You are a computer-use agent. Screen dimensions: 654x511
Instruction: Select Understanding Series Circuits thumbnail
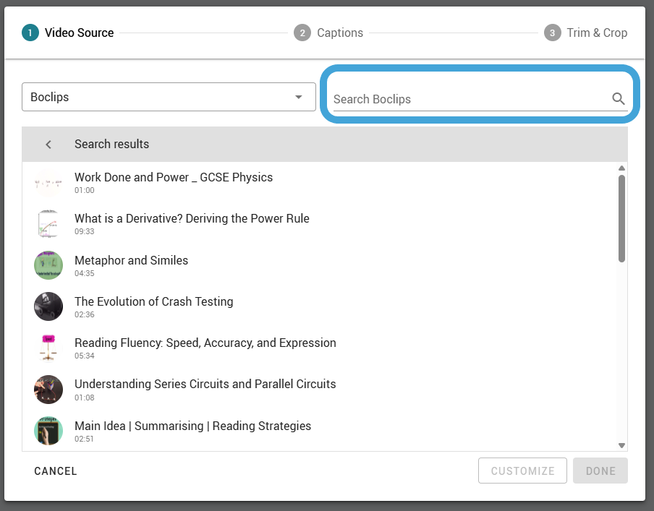click(48, 390)
